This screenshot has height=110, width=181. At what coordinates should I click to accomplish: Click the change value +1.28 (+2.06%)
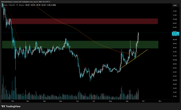[51, 5]
